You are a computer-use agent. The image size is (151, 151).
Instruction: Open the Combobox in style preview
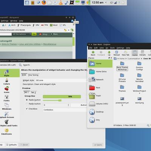tap(65, 110)
